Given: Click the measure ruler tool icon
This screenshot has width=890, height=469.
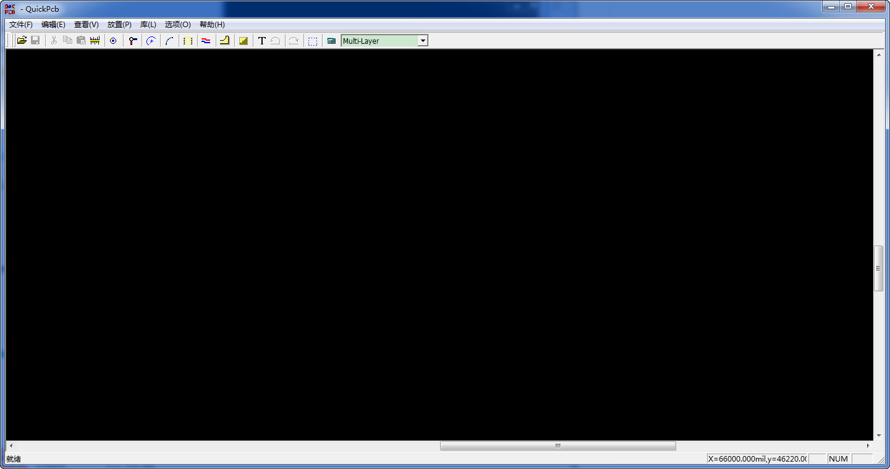Looking at the screenshot, I should 95,41.
